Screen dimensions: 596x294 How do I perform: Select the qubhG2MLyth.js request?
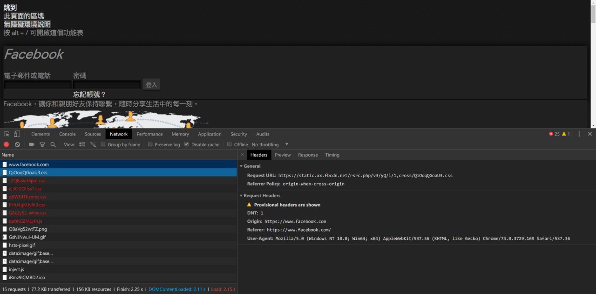(118, 221)
